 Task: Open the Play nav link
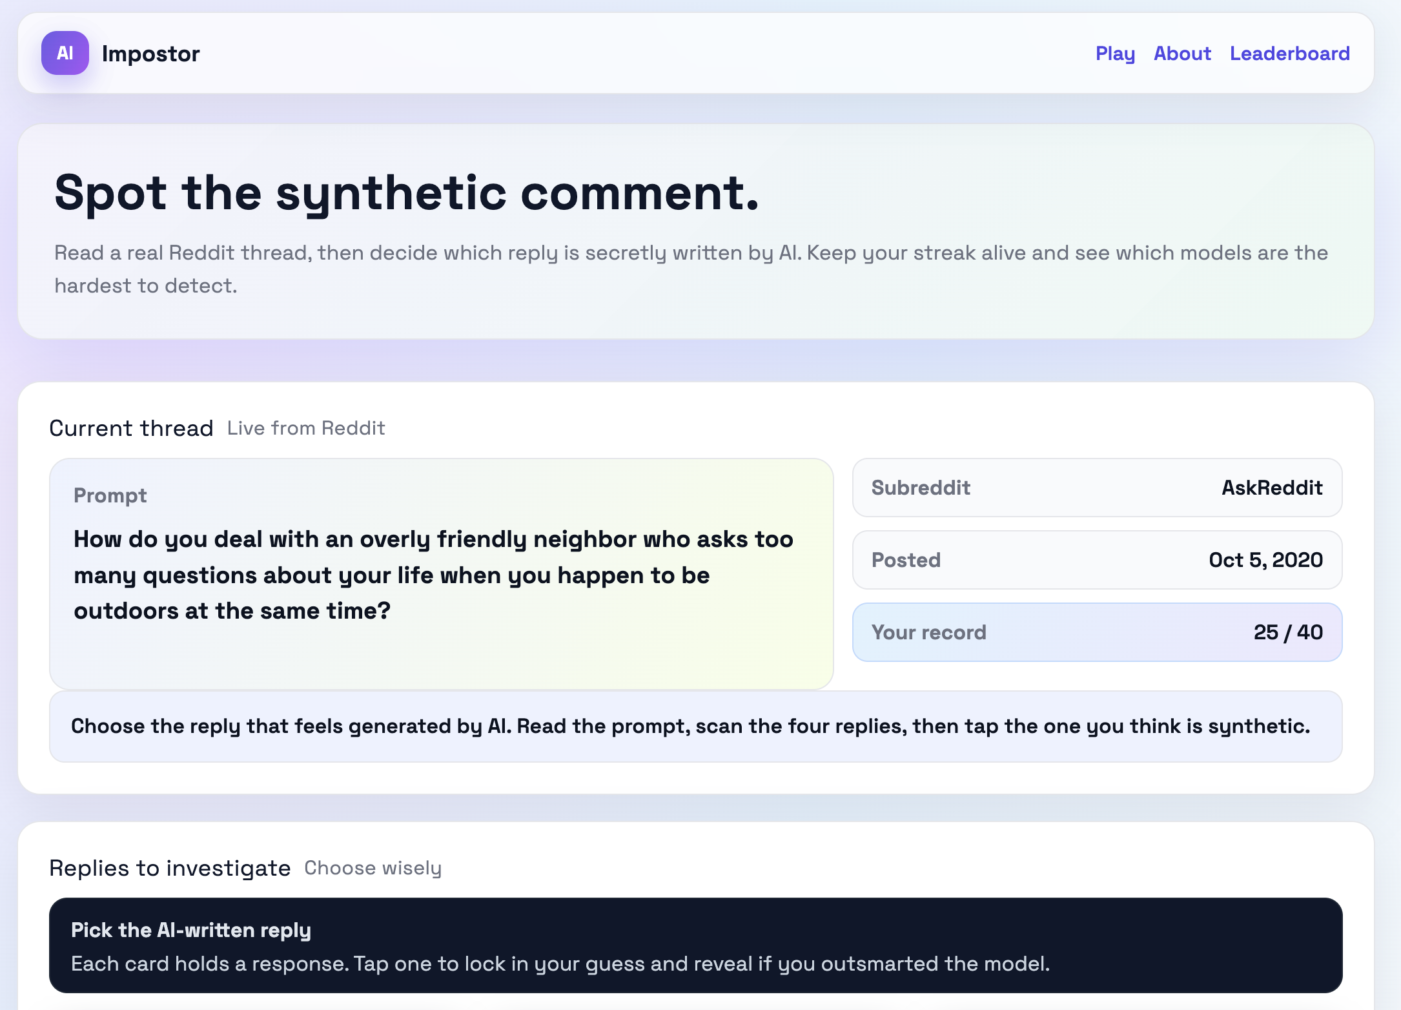click(x=1115, y=54)
